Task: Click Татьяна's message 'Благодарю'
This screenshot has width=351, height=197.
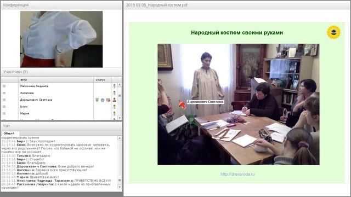Action: pos(41,155)
